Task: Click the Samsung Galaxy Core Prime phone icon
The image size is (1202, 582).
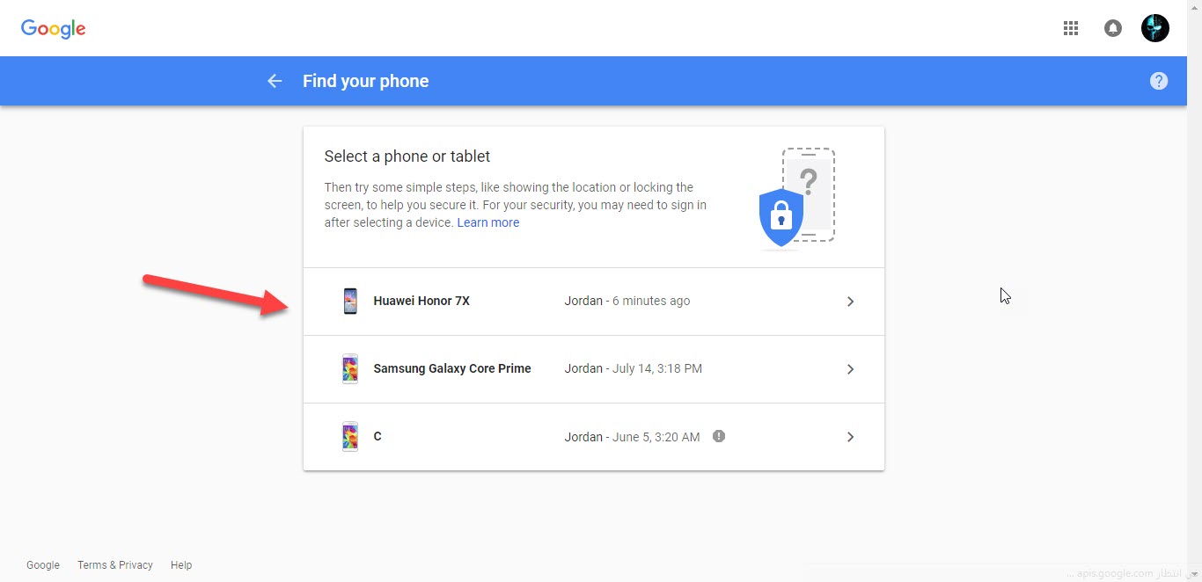Action: (x=350, y=368)
